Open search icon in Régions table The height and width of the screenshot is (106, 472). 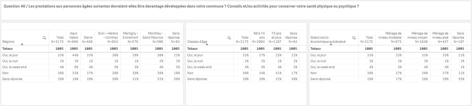tap(44, 38)
